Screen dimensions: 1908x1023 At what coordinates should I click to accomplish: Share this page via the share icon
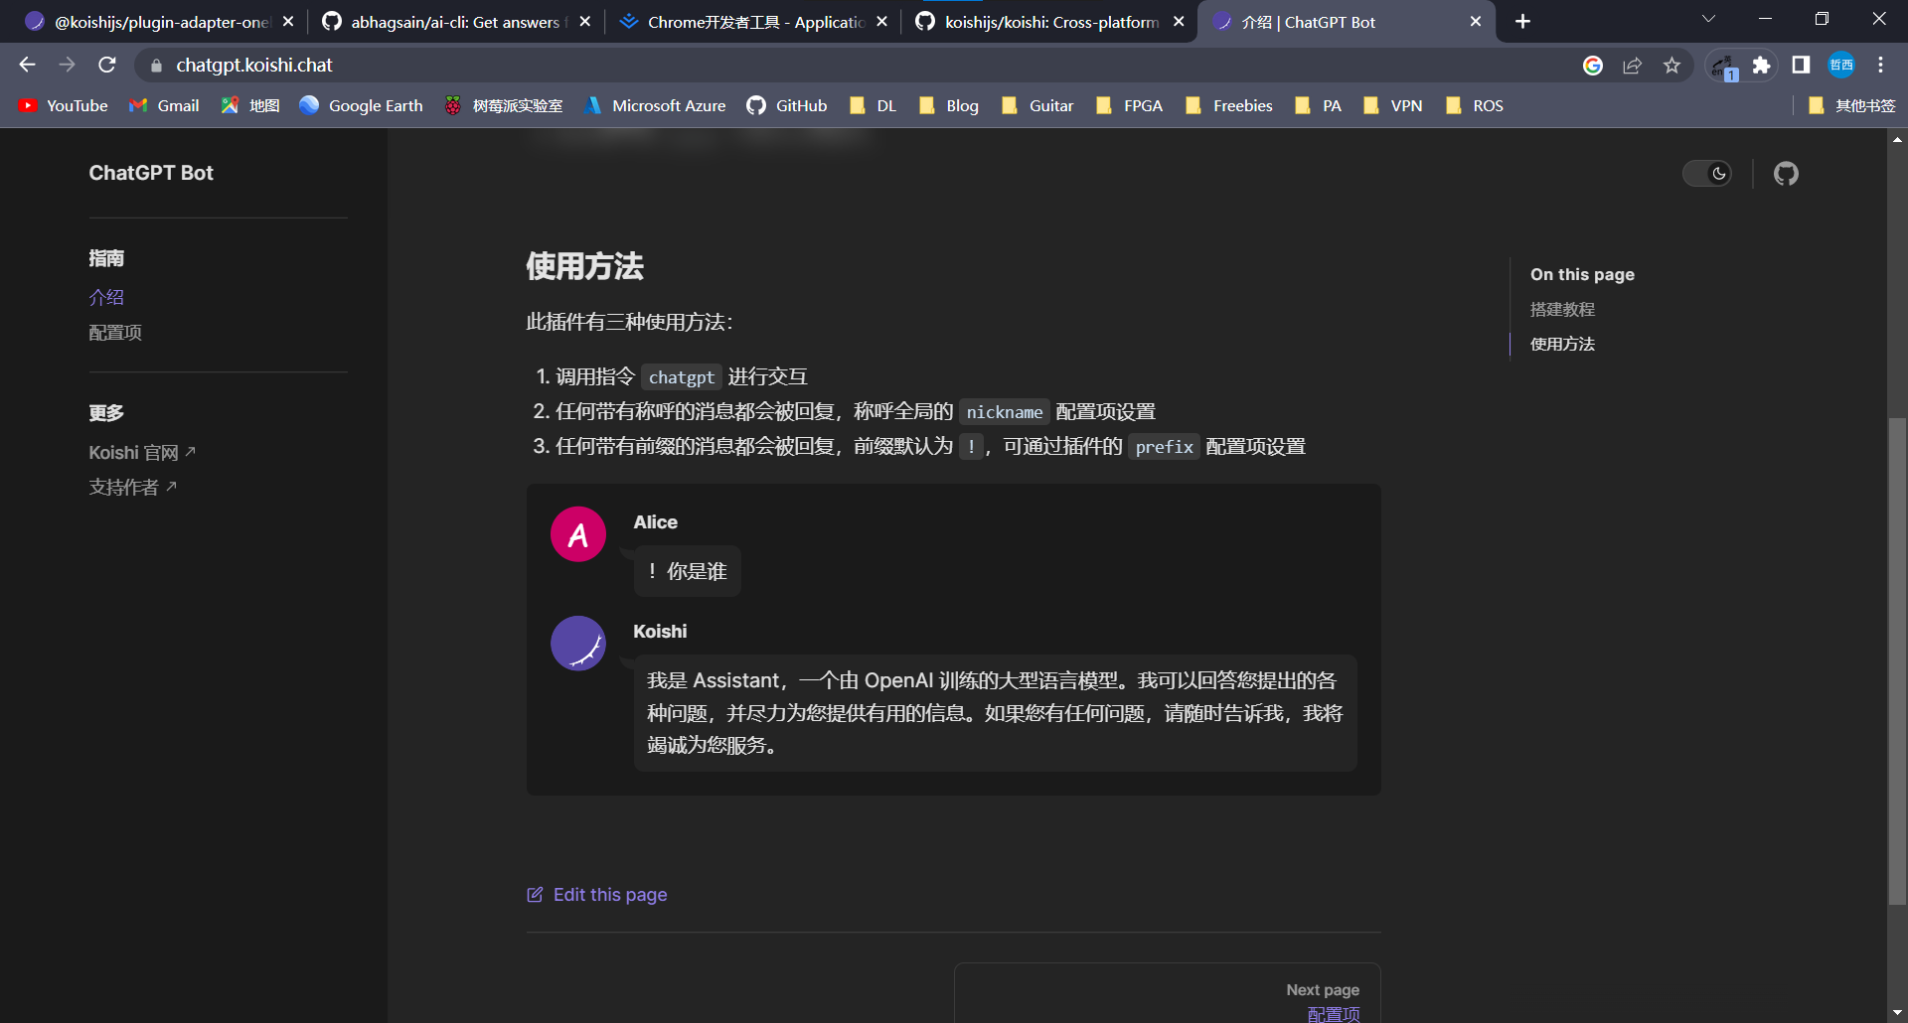click(1632, 66)
